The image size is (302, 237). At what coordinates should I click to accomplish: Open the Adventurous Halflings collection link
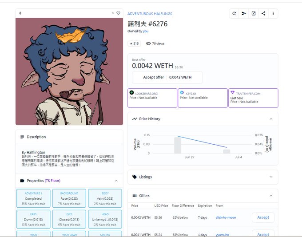[x=150, y=14]
